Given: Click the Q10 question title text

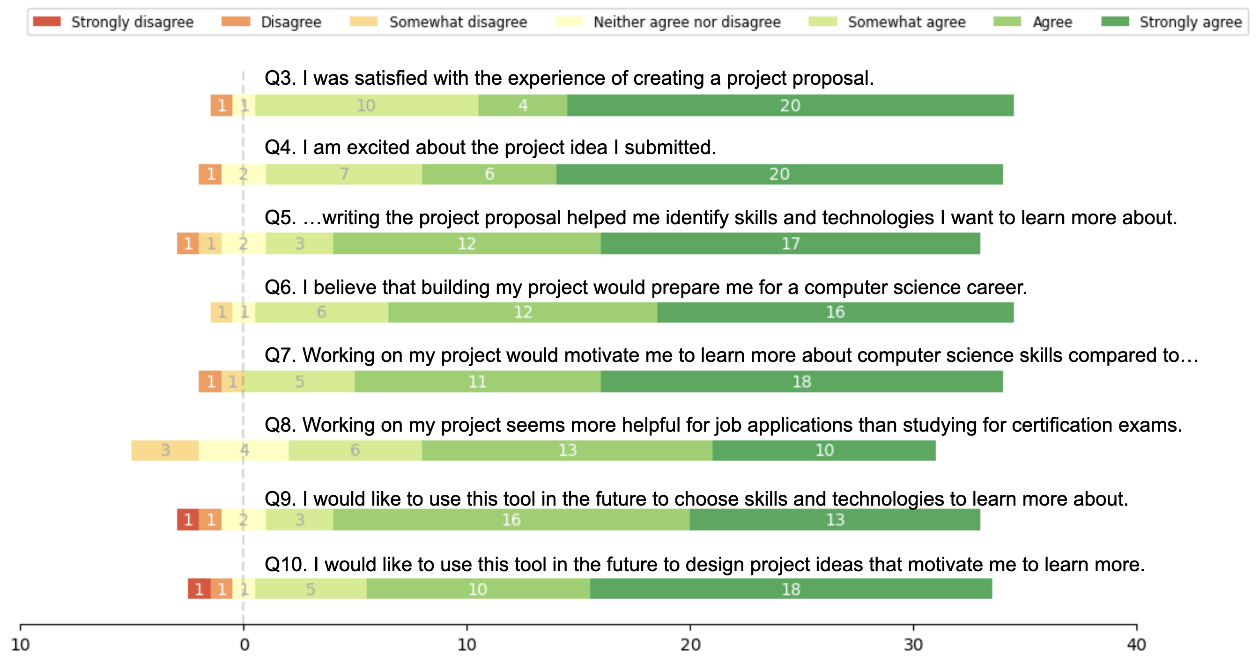Looking at the screenshot, I should (704, 565).
